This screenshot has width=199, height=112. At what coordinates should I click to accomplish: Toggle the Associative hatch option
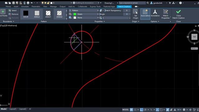[x=145, y=14]
